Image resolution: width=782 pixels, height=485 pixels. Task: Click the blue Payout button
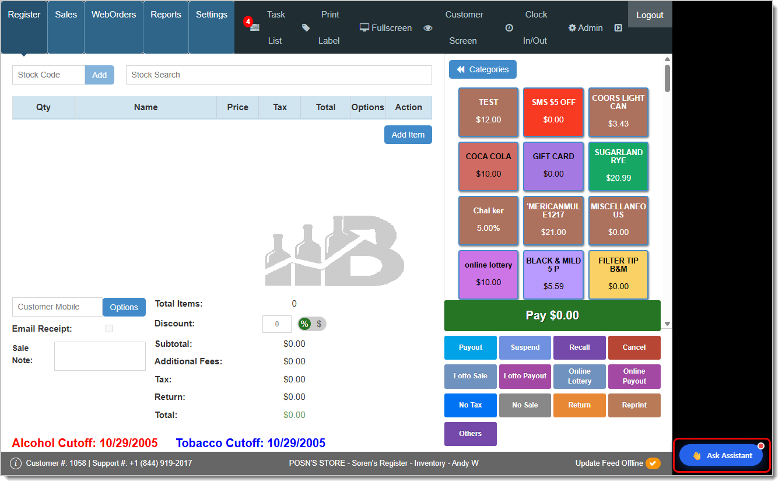coord(471,347)
